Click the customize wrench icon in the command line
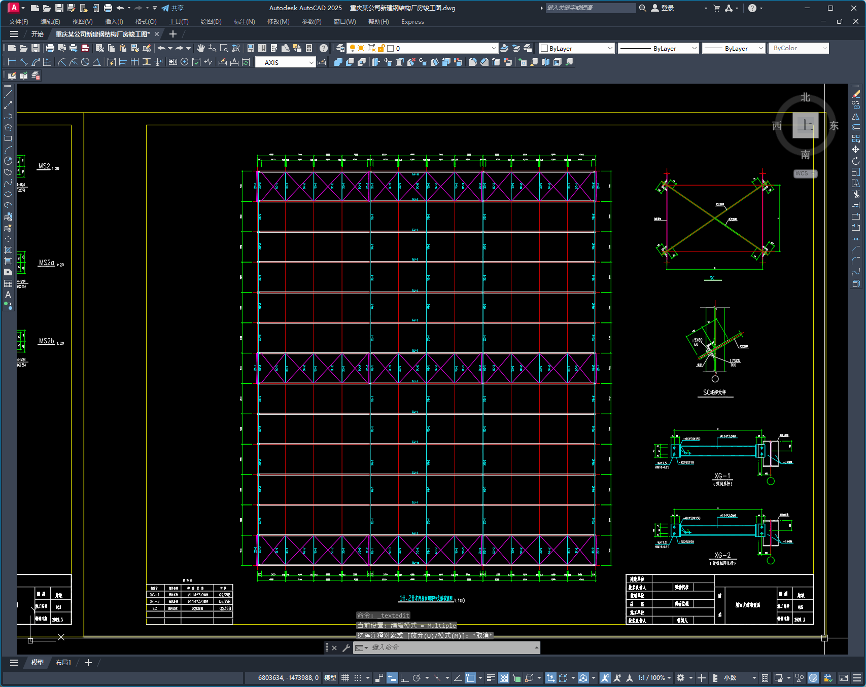This screenshot has width=866, height=687. (x=346, y=647)
